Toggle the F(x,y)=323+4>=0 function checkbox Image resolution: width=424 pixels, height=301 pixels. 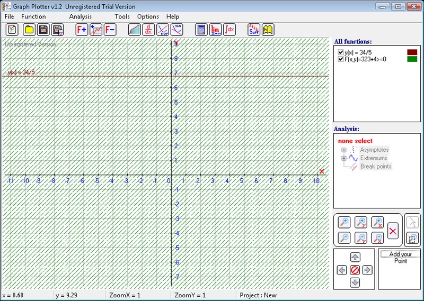341,60
